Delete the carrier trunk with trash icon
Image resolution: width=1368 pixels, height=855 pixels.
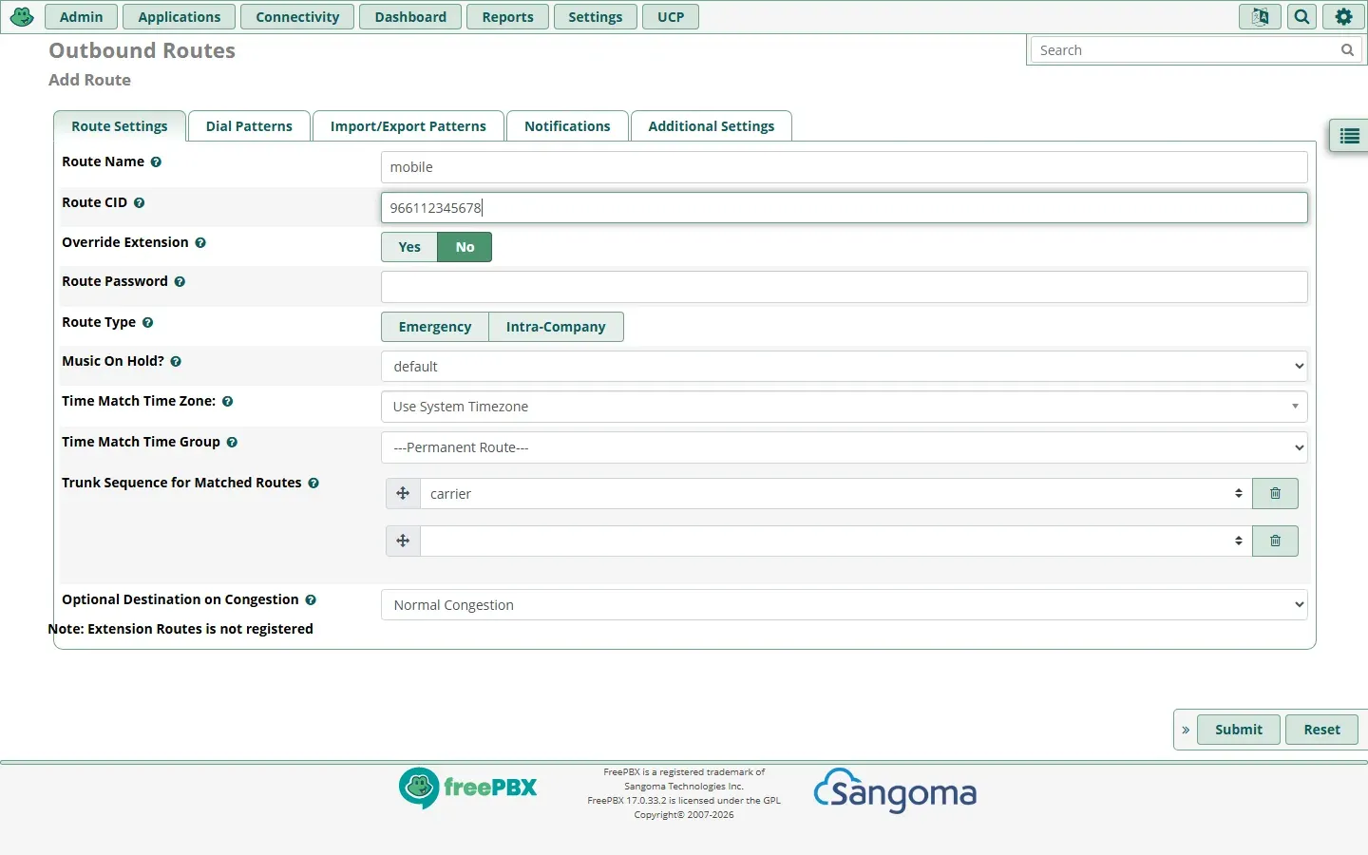click(x=1275, y=494)
